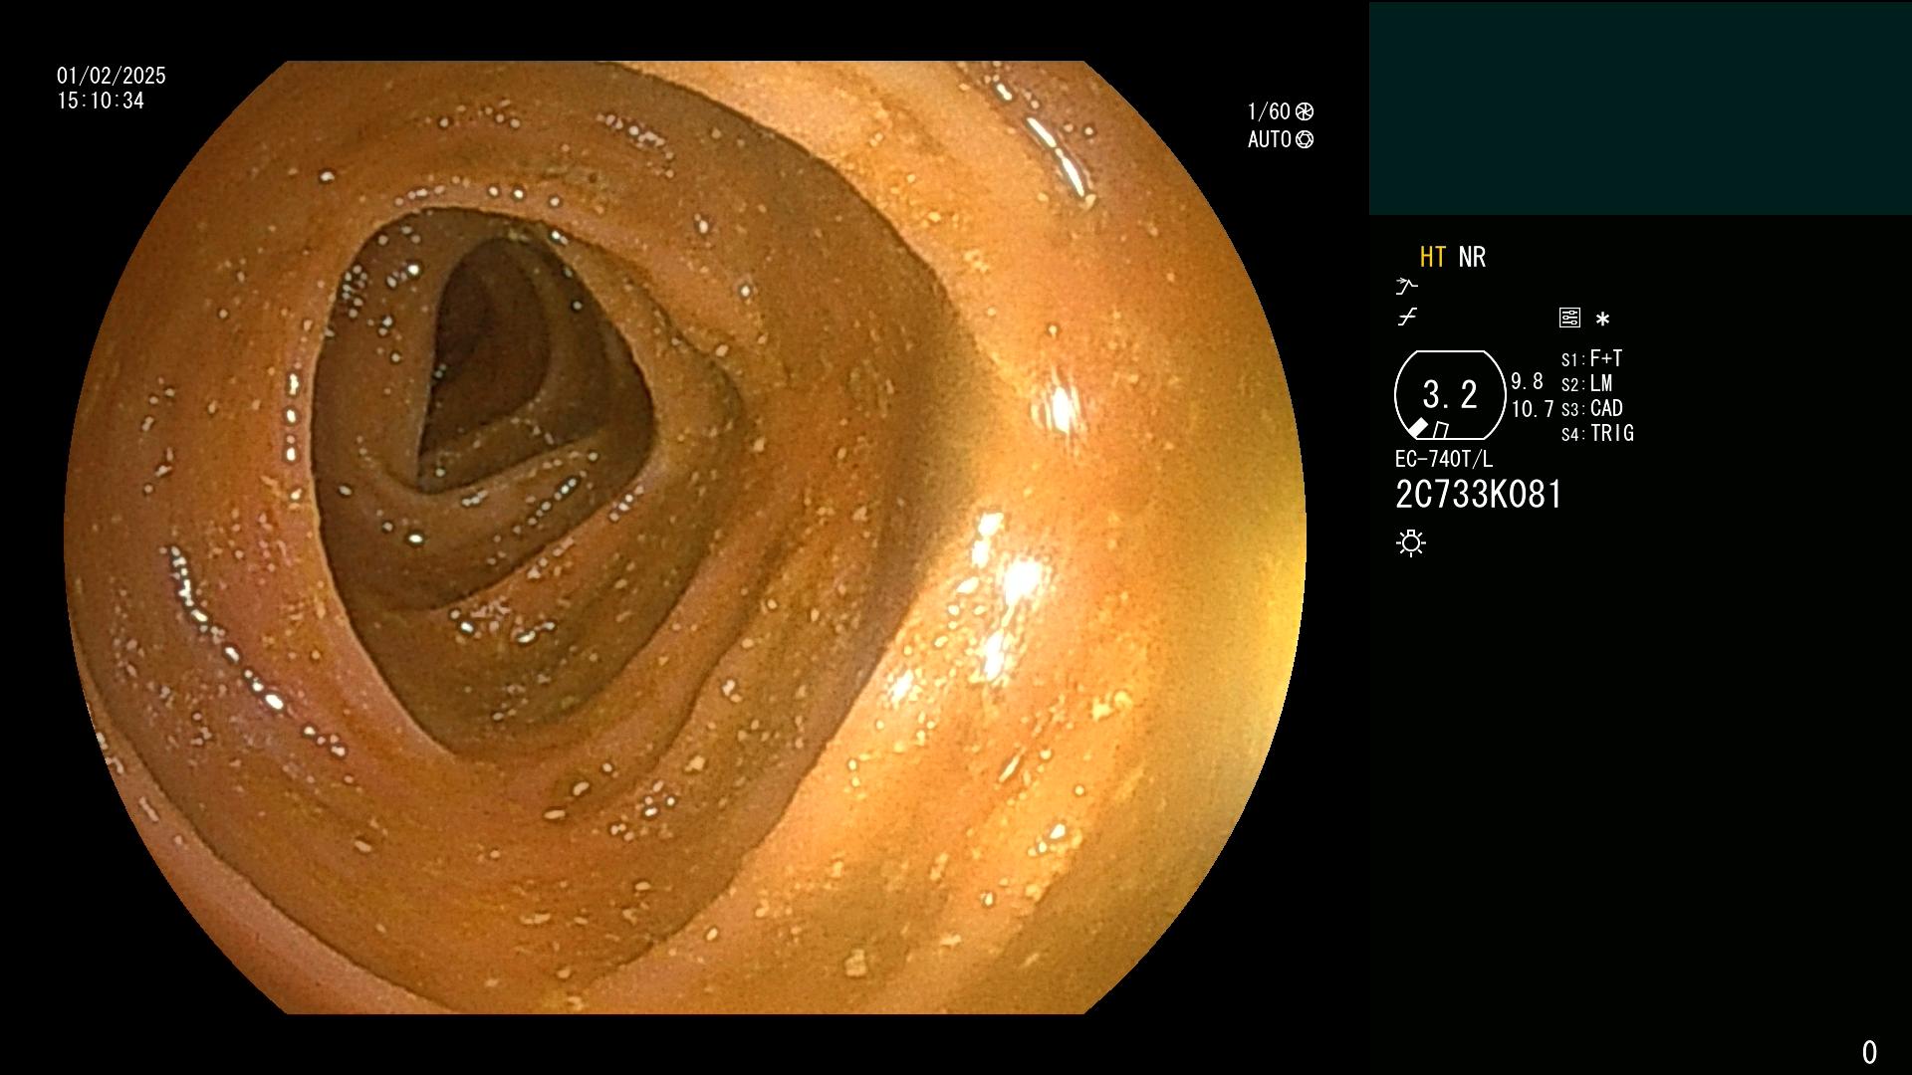
Task: Click the settings sliders icon
Action: tap(1569, 318)
